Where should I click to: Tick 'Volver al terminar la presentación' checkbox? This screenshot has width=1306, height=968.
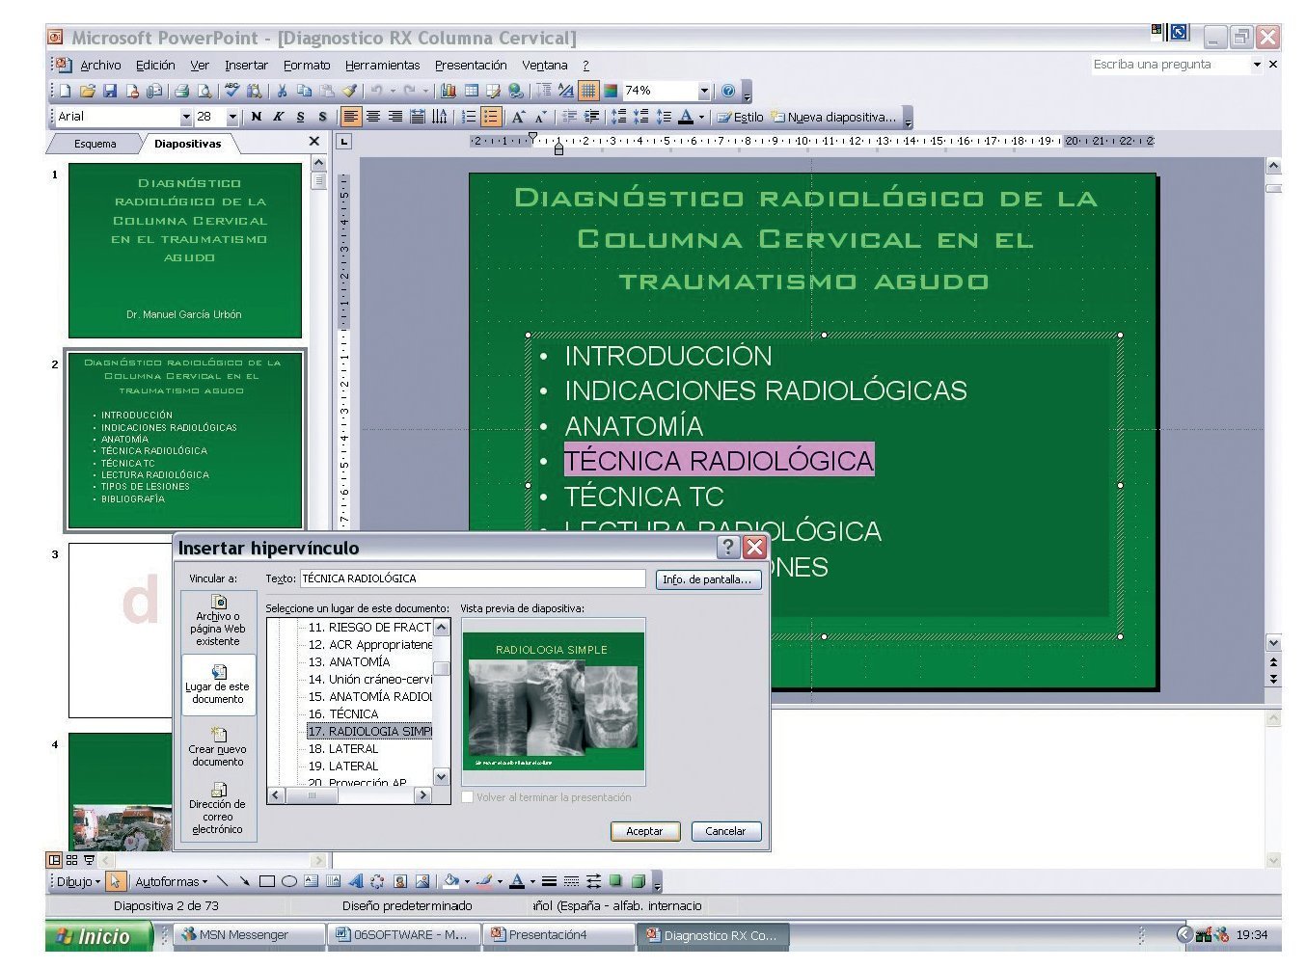coord(468,797)
